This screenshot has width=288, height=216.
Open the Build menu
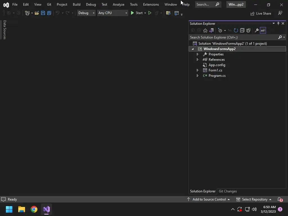[x=76, y=4]
